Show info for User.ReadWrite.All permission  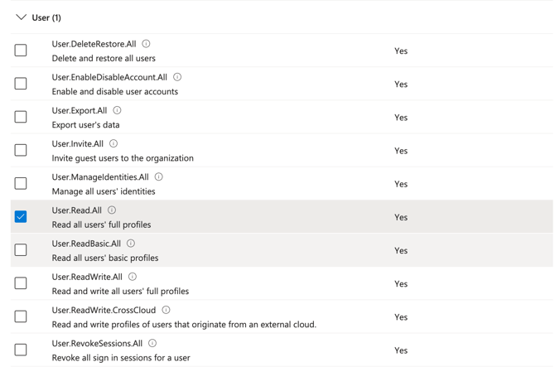point(133,277)
